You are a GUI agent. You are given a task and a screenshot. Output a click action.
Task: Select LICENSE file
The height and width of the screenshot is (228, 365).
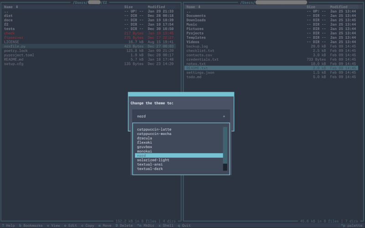coord(89,42)
